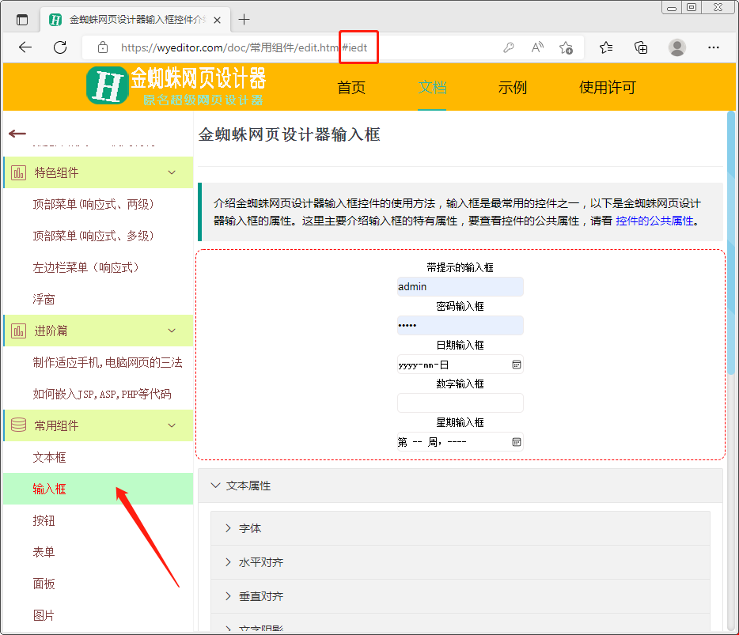
Task: View site info via the lock icon
Action: pyautogui.click(x=103, y=47)
